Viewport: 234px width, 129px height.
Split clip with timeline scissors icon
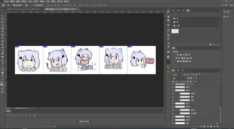(30, 115)
